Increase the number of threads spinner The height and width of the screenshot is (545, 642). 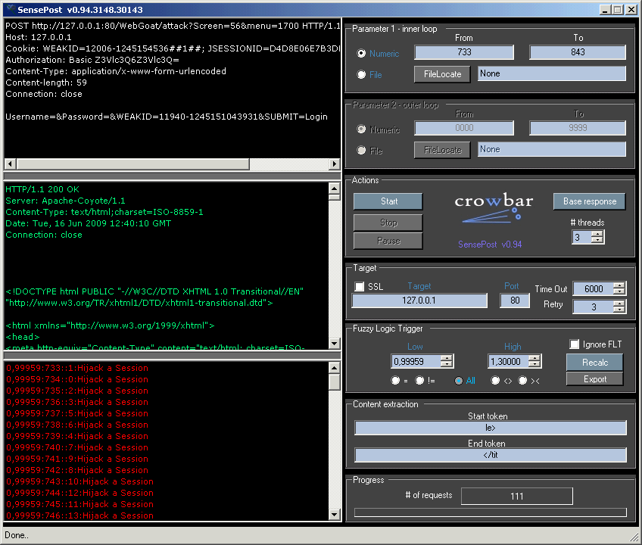[x=597, y=233]
